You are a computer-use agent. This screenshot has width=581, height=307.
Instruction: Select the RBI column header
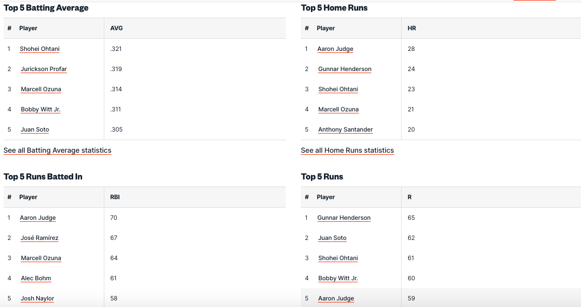point(115,197)
